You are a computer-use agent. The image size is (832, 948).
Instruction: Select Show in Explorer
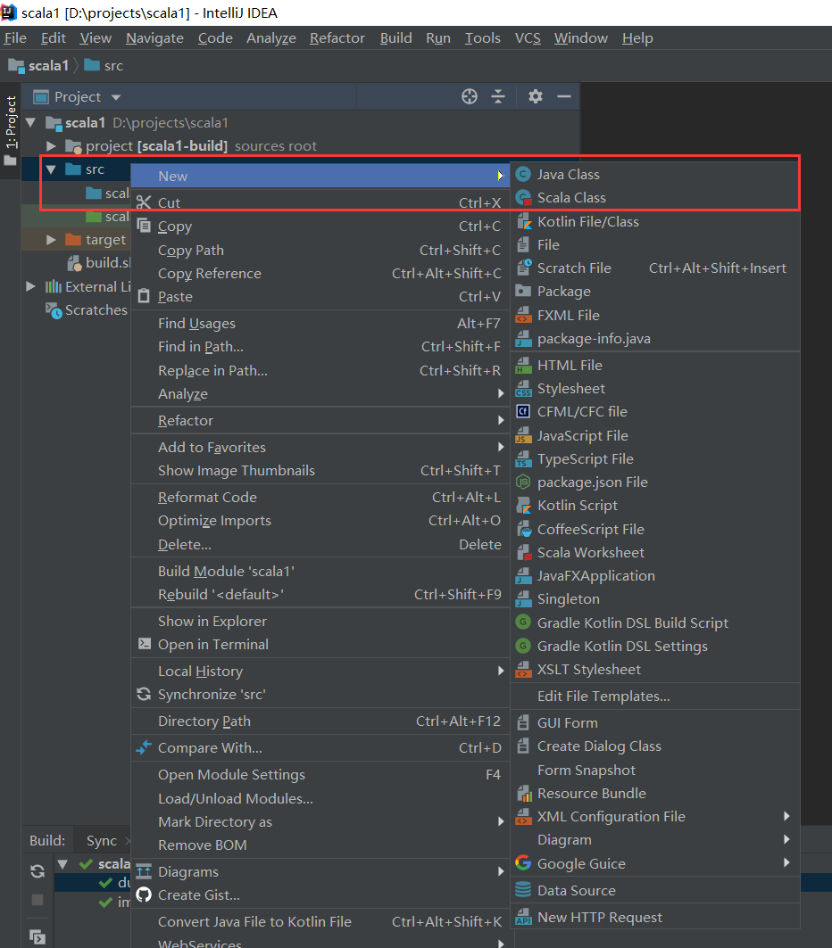320,621
